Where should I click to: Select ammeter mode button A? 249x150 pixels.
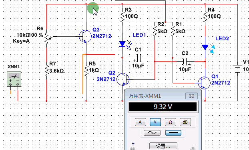pos(141,122)
